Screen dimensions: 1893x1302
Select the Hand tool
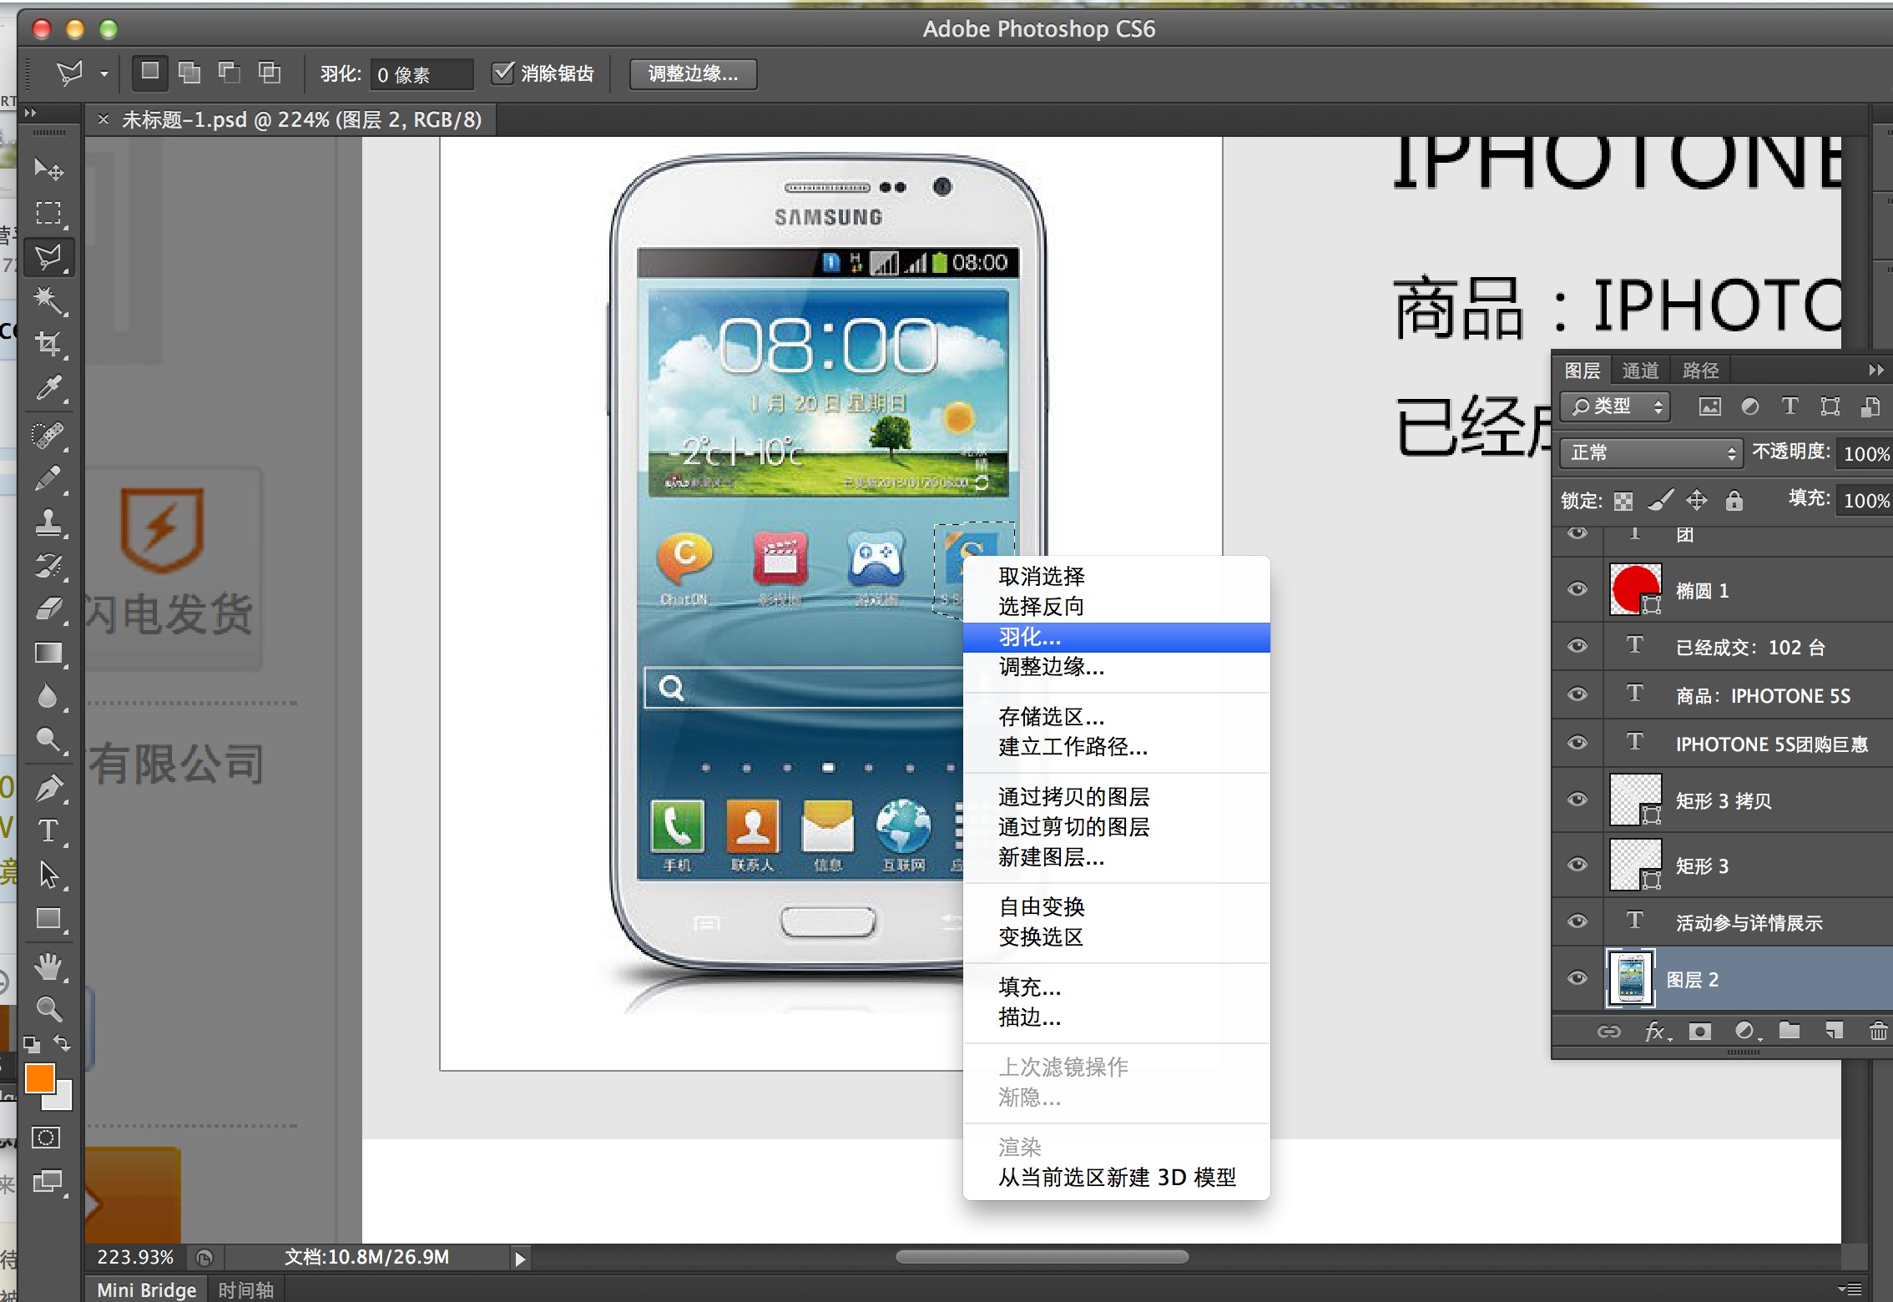point(48,966)
